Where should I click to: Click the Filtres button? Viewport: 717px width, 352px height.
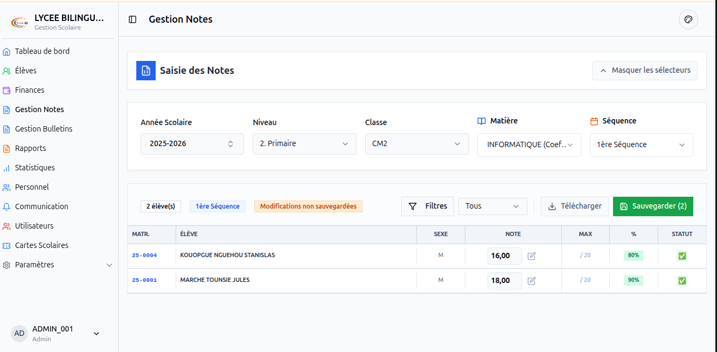[428, 206]
